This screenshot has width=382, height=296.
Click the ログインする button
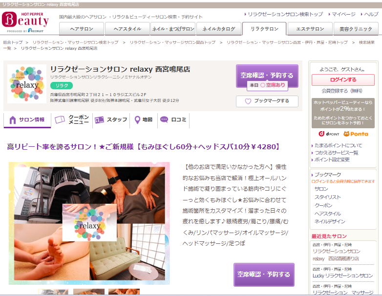[343, 80]
